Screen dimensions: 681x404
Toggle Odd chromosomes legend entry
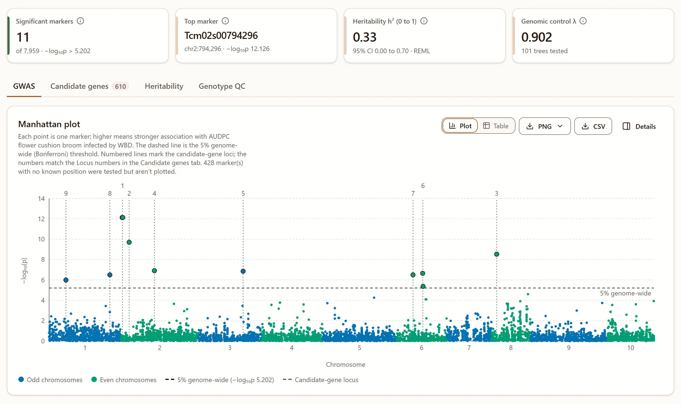pyautogui.click(x=50, y=380)
